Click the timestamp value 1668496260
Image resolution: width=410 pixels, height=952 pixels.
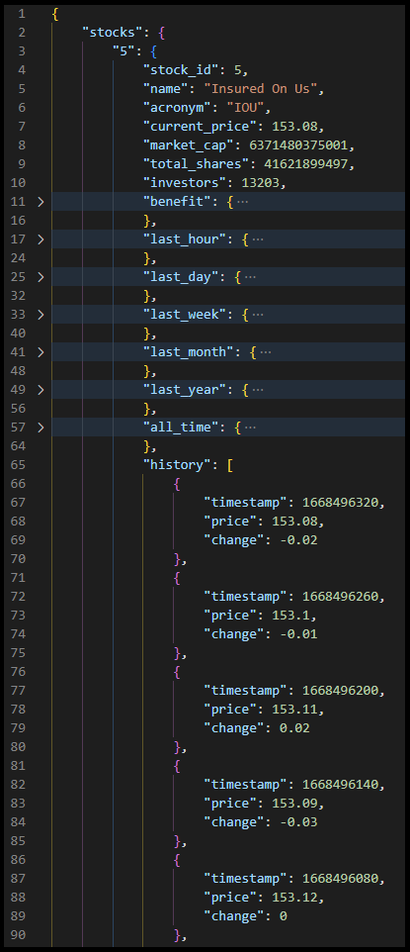point(339,597)
